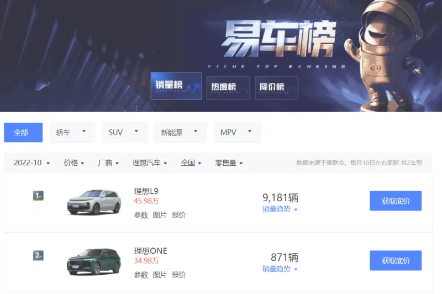Expand the 新能源 dropdown

tap(181, 132)
